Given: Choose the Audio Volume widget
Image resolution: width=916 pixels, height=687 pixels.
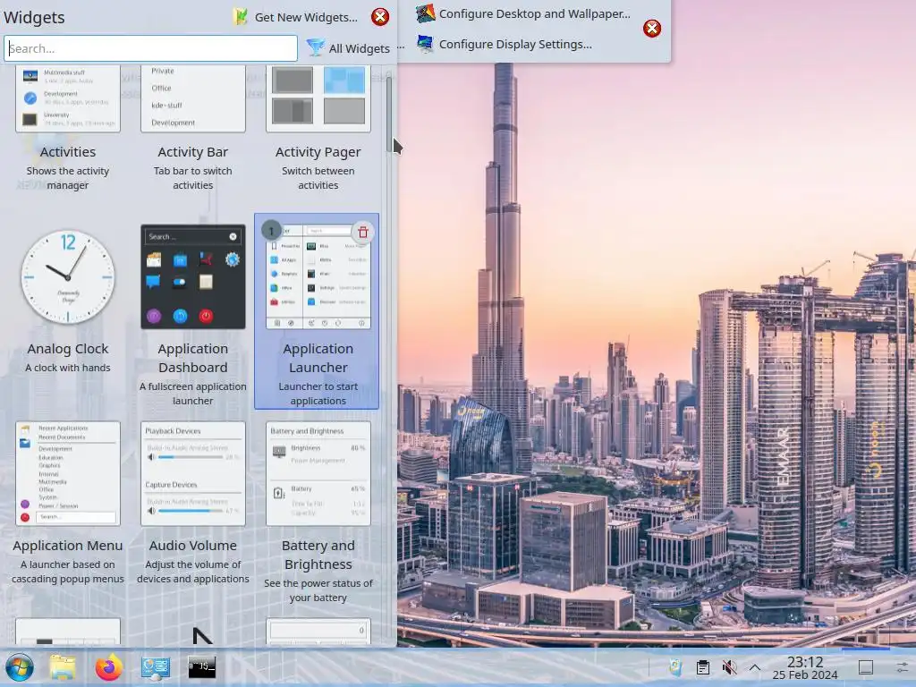Looking at the screenshot, I should pos(193,473).
